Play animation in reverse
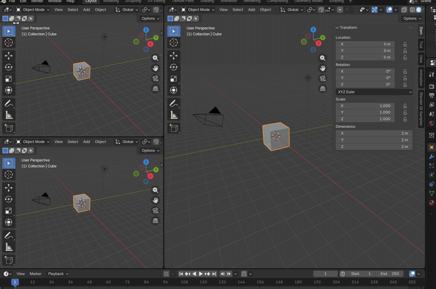Image resolution: width=436 pixels, height=289 pixels. click(x=194, y=274)
